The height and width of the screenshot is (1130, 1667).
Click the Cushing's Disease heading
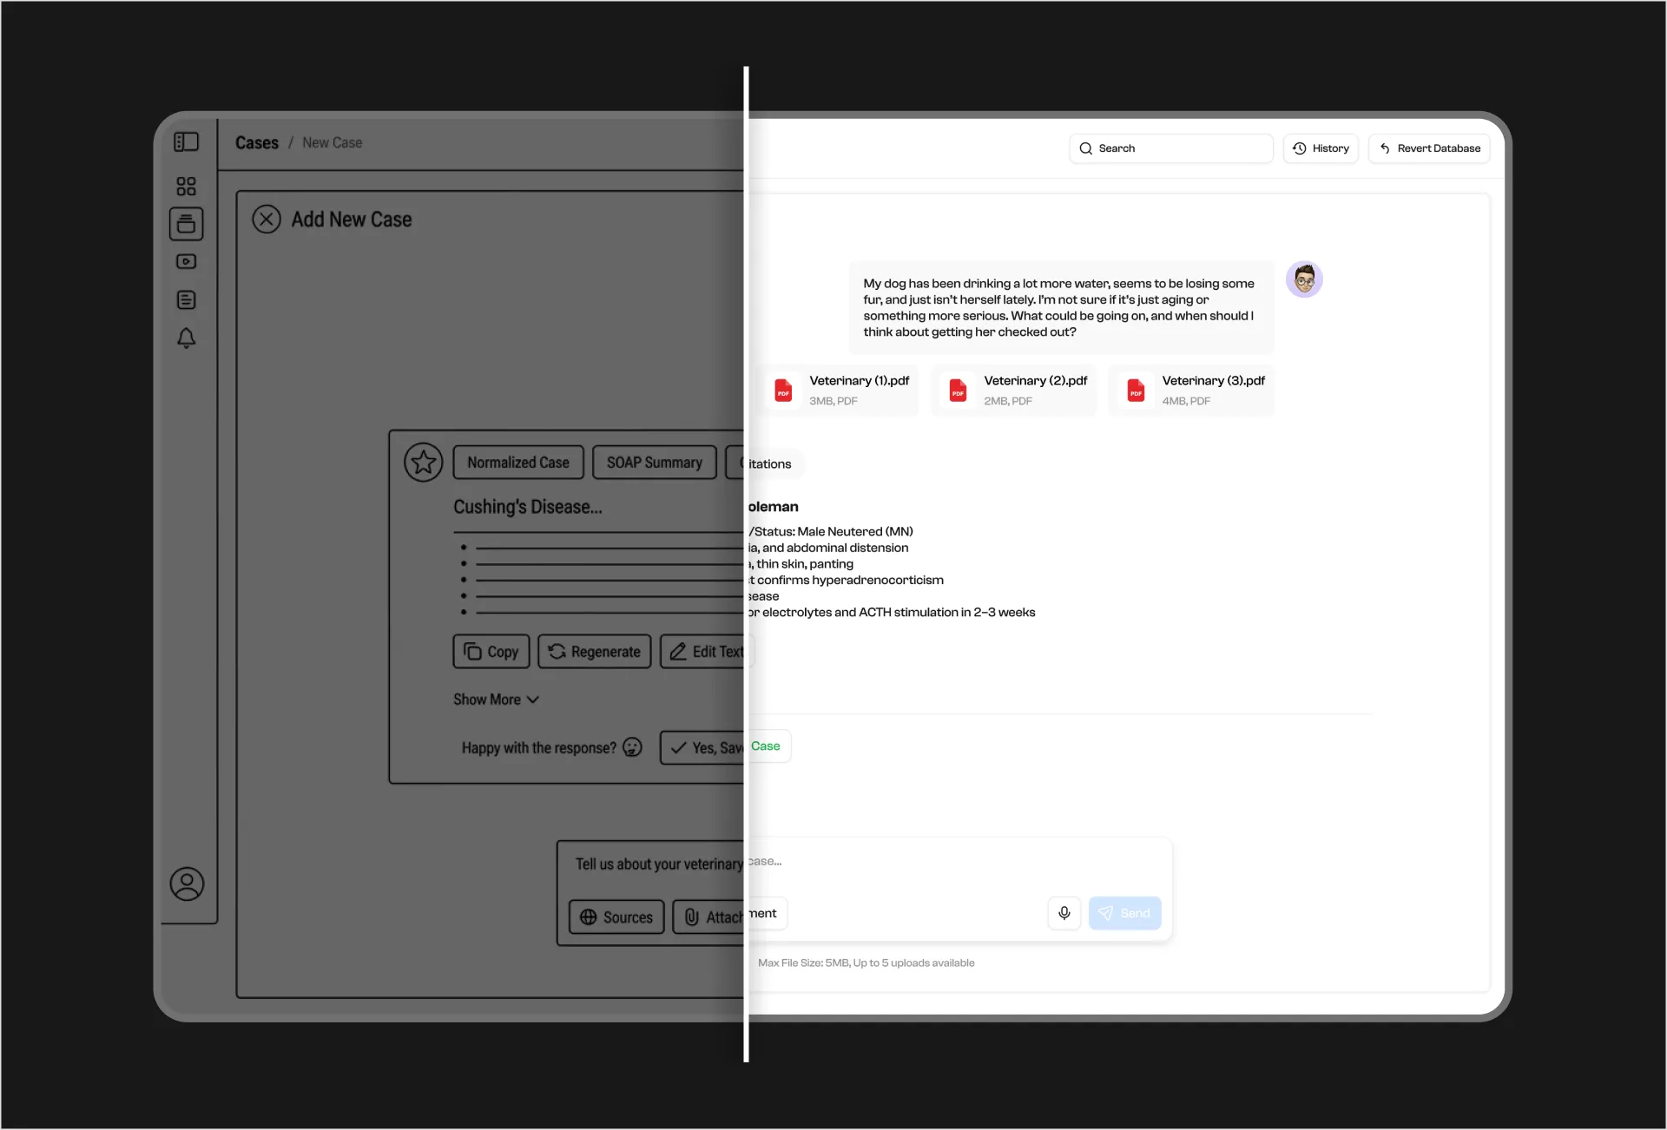tap(528, 507)
